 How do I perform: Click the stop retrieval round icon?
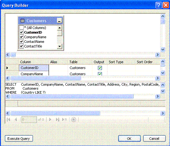point(74,120)
